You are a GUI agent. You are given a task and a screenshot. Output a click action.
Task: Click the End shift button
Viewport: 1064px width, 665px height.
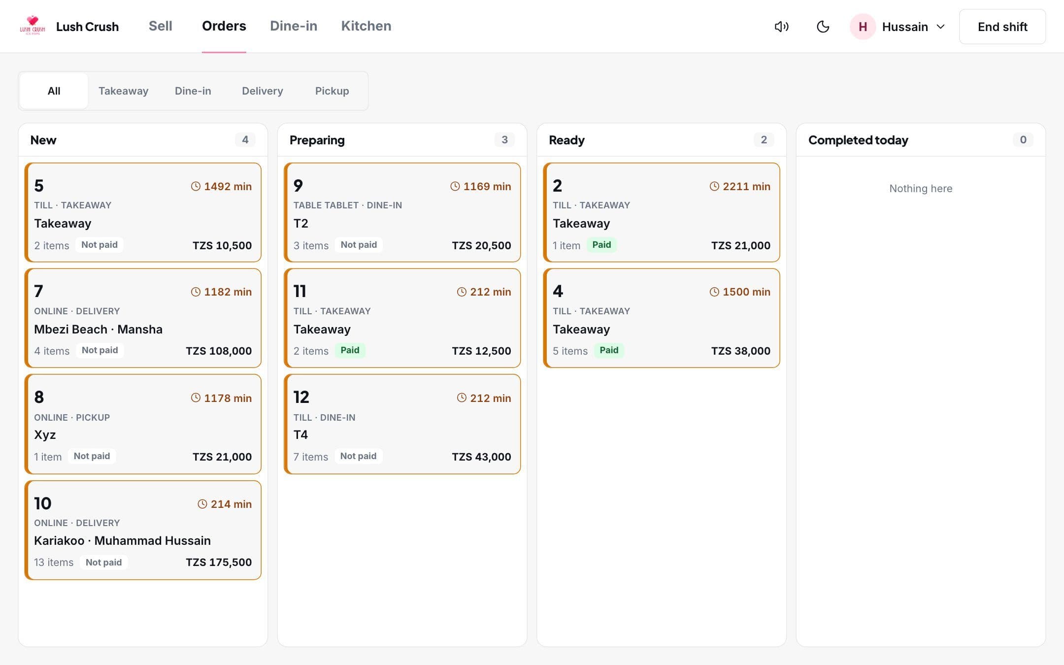point(1002,27)
